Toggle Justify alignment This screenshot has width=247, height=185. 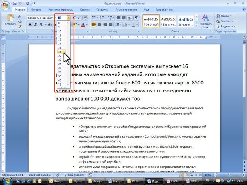click(x=111, y=25)
